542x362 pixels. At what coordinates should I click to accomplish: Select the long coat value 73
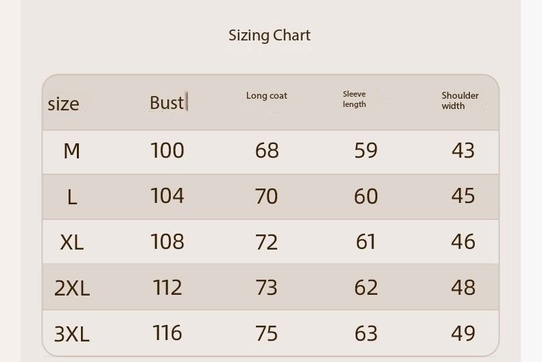click(x=266, y=287)
